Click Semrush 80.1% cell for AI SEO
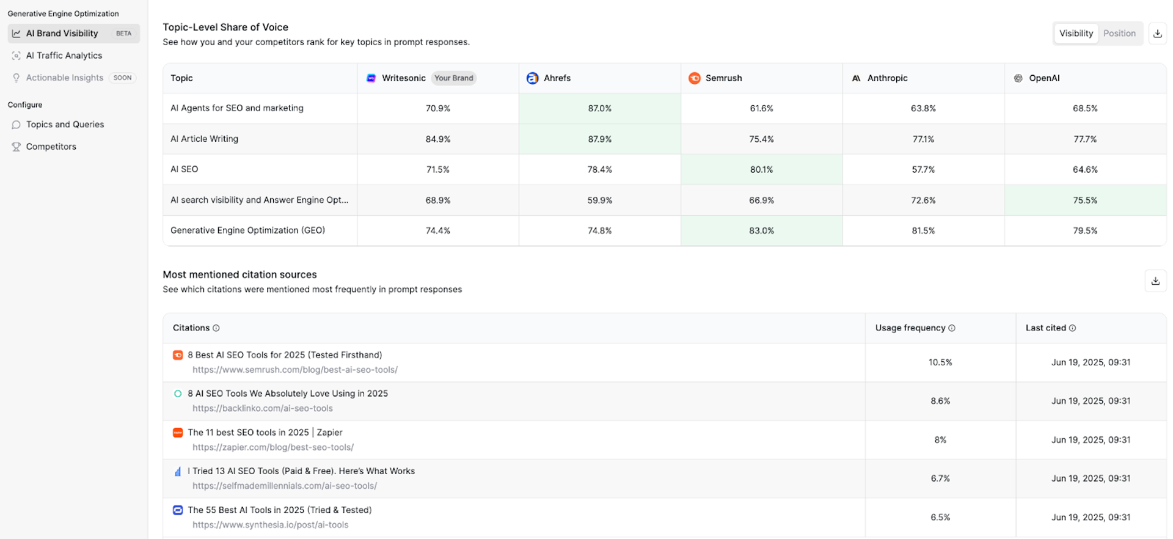Image resolution: width=1173 pixels, height=539 pixels. 761,170
